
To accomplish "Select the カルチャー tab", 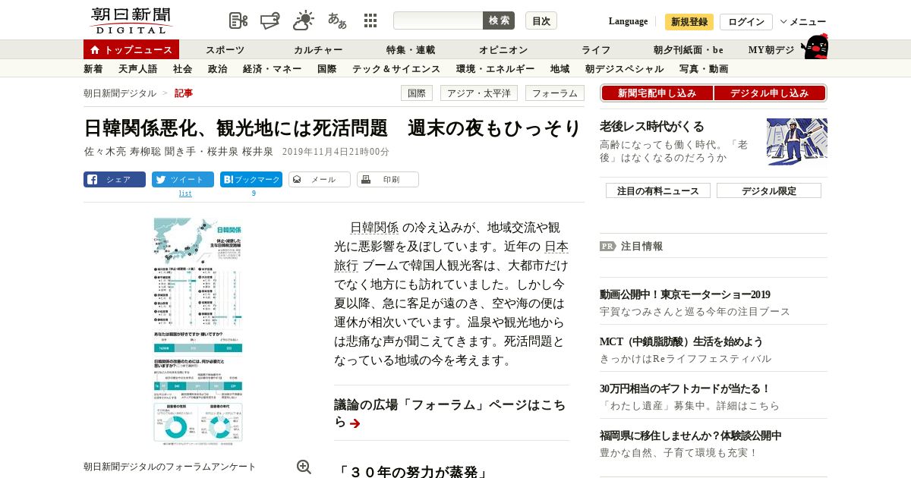I will (x=318, y=50).
